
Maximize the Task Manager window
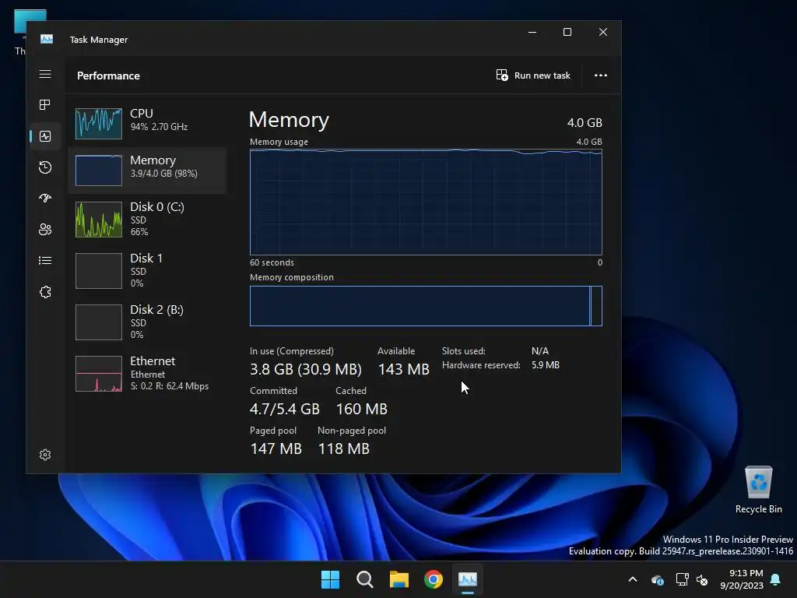coord(567,32)
